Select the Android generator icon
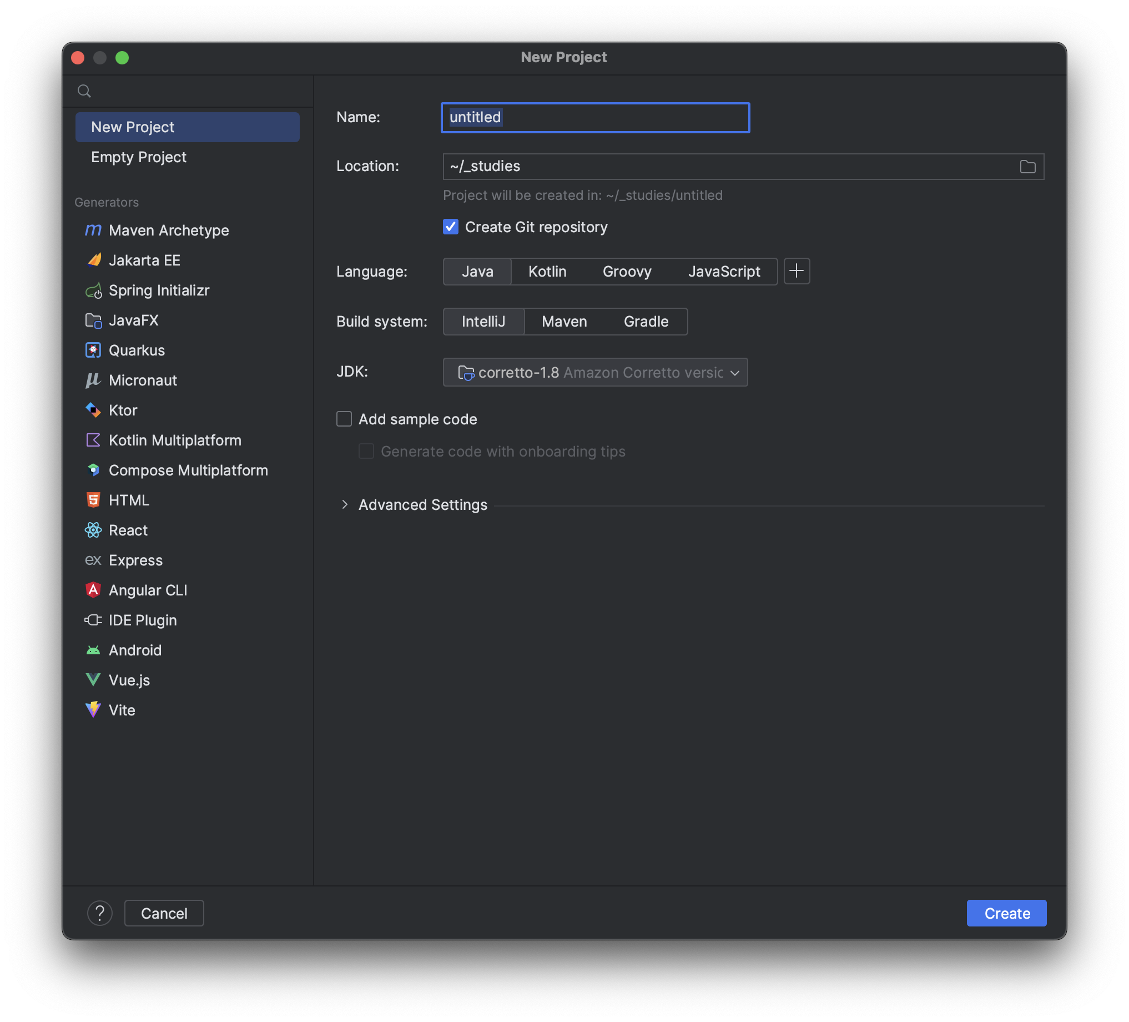 click(x=93, y=650)
